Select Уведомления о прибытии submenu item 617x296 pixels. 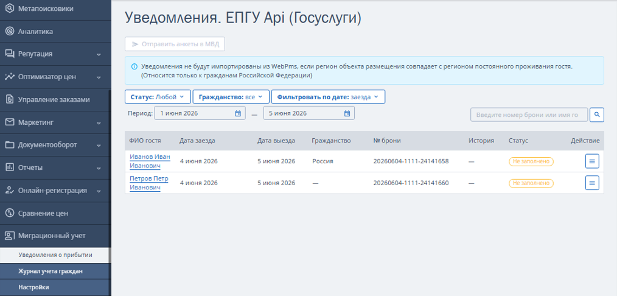[55, 255]
